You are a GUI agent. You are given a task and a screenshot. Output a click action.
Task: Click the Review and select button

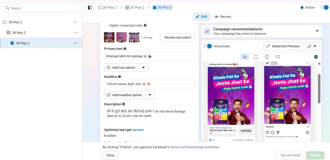178,38
